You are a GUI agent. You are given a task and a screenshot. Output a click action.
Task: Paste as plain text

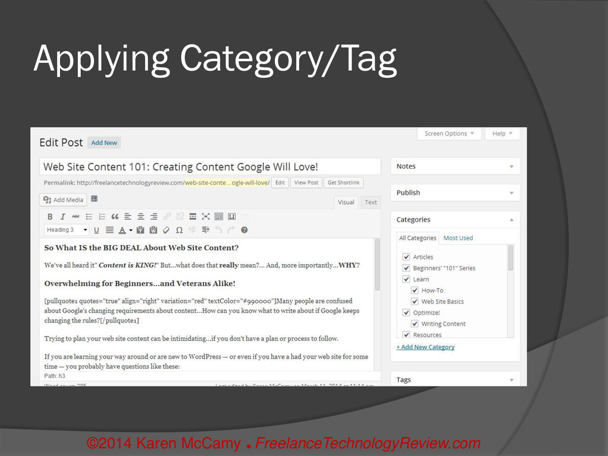[140, 230]
